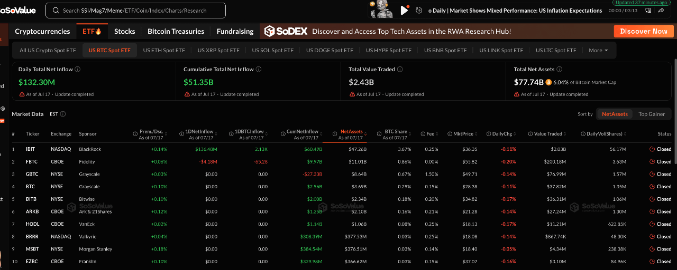Click the EZBC ticker row link
677x270 pixels.
click(31, 262)
